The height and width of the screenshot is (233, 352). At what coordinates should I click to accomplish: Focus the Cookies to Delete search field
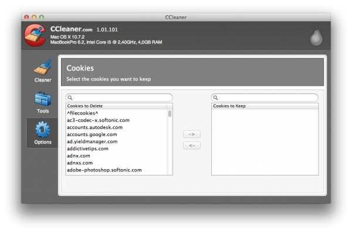pyautogui.click(x=119, y=97)
